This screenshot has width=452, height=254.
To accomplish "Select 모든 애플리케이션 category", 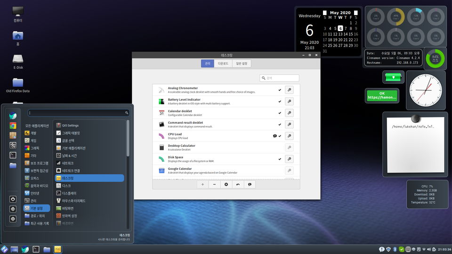I will point(37,126).
